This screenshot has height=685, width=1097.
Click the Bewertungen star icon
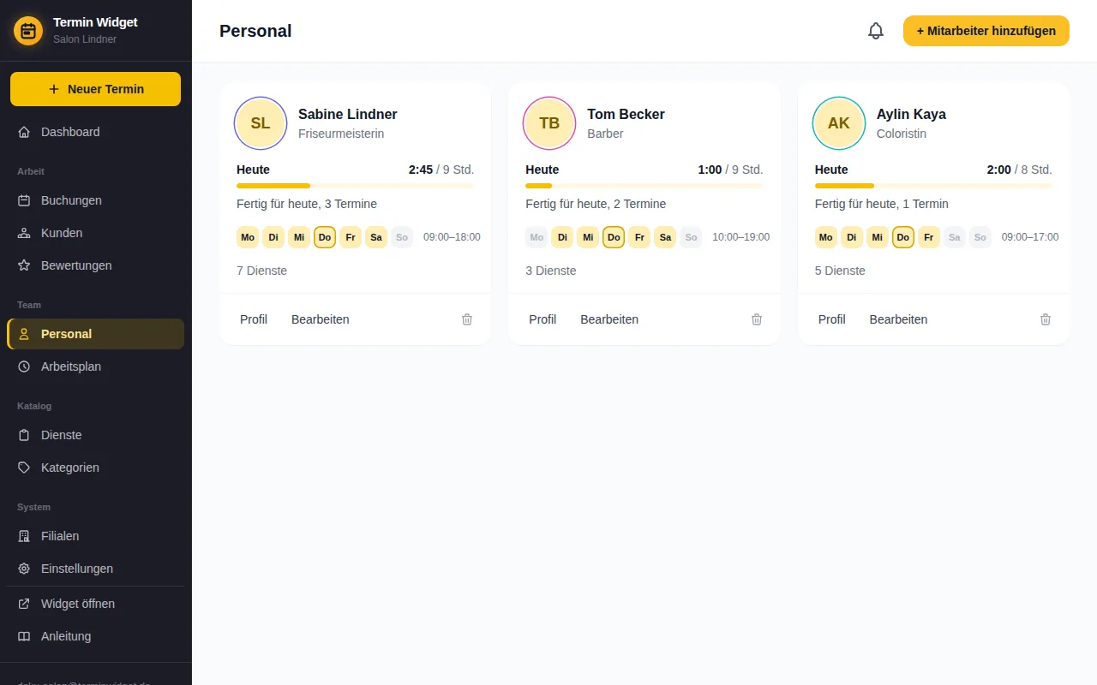(24, 265)
